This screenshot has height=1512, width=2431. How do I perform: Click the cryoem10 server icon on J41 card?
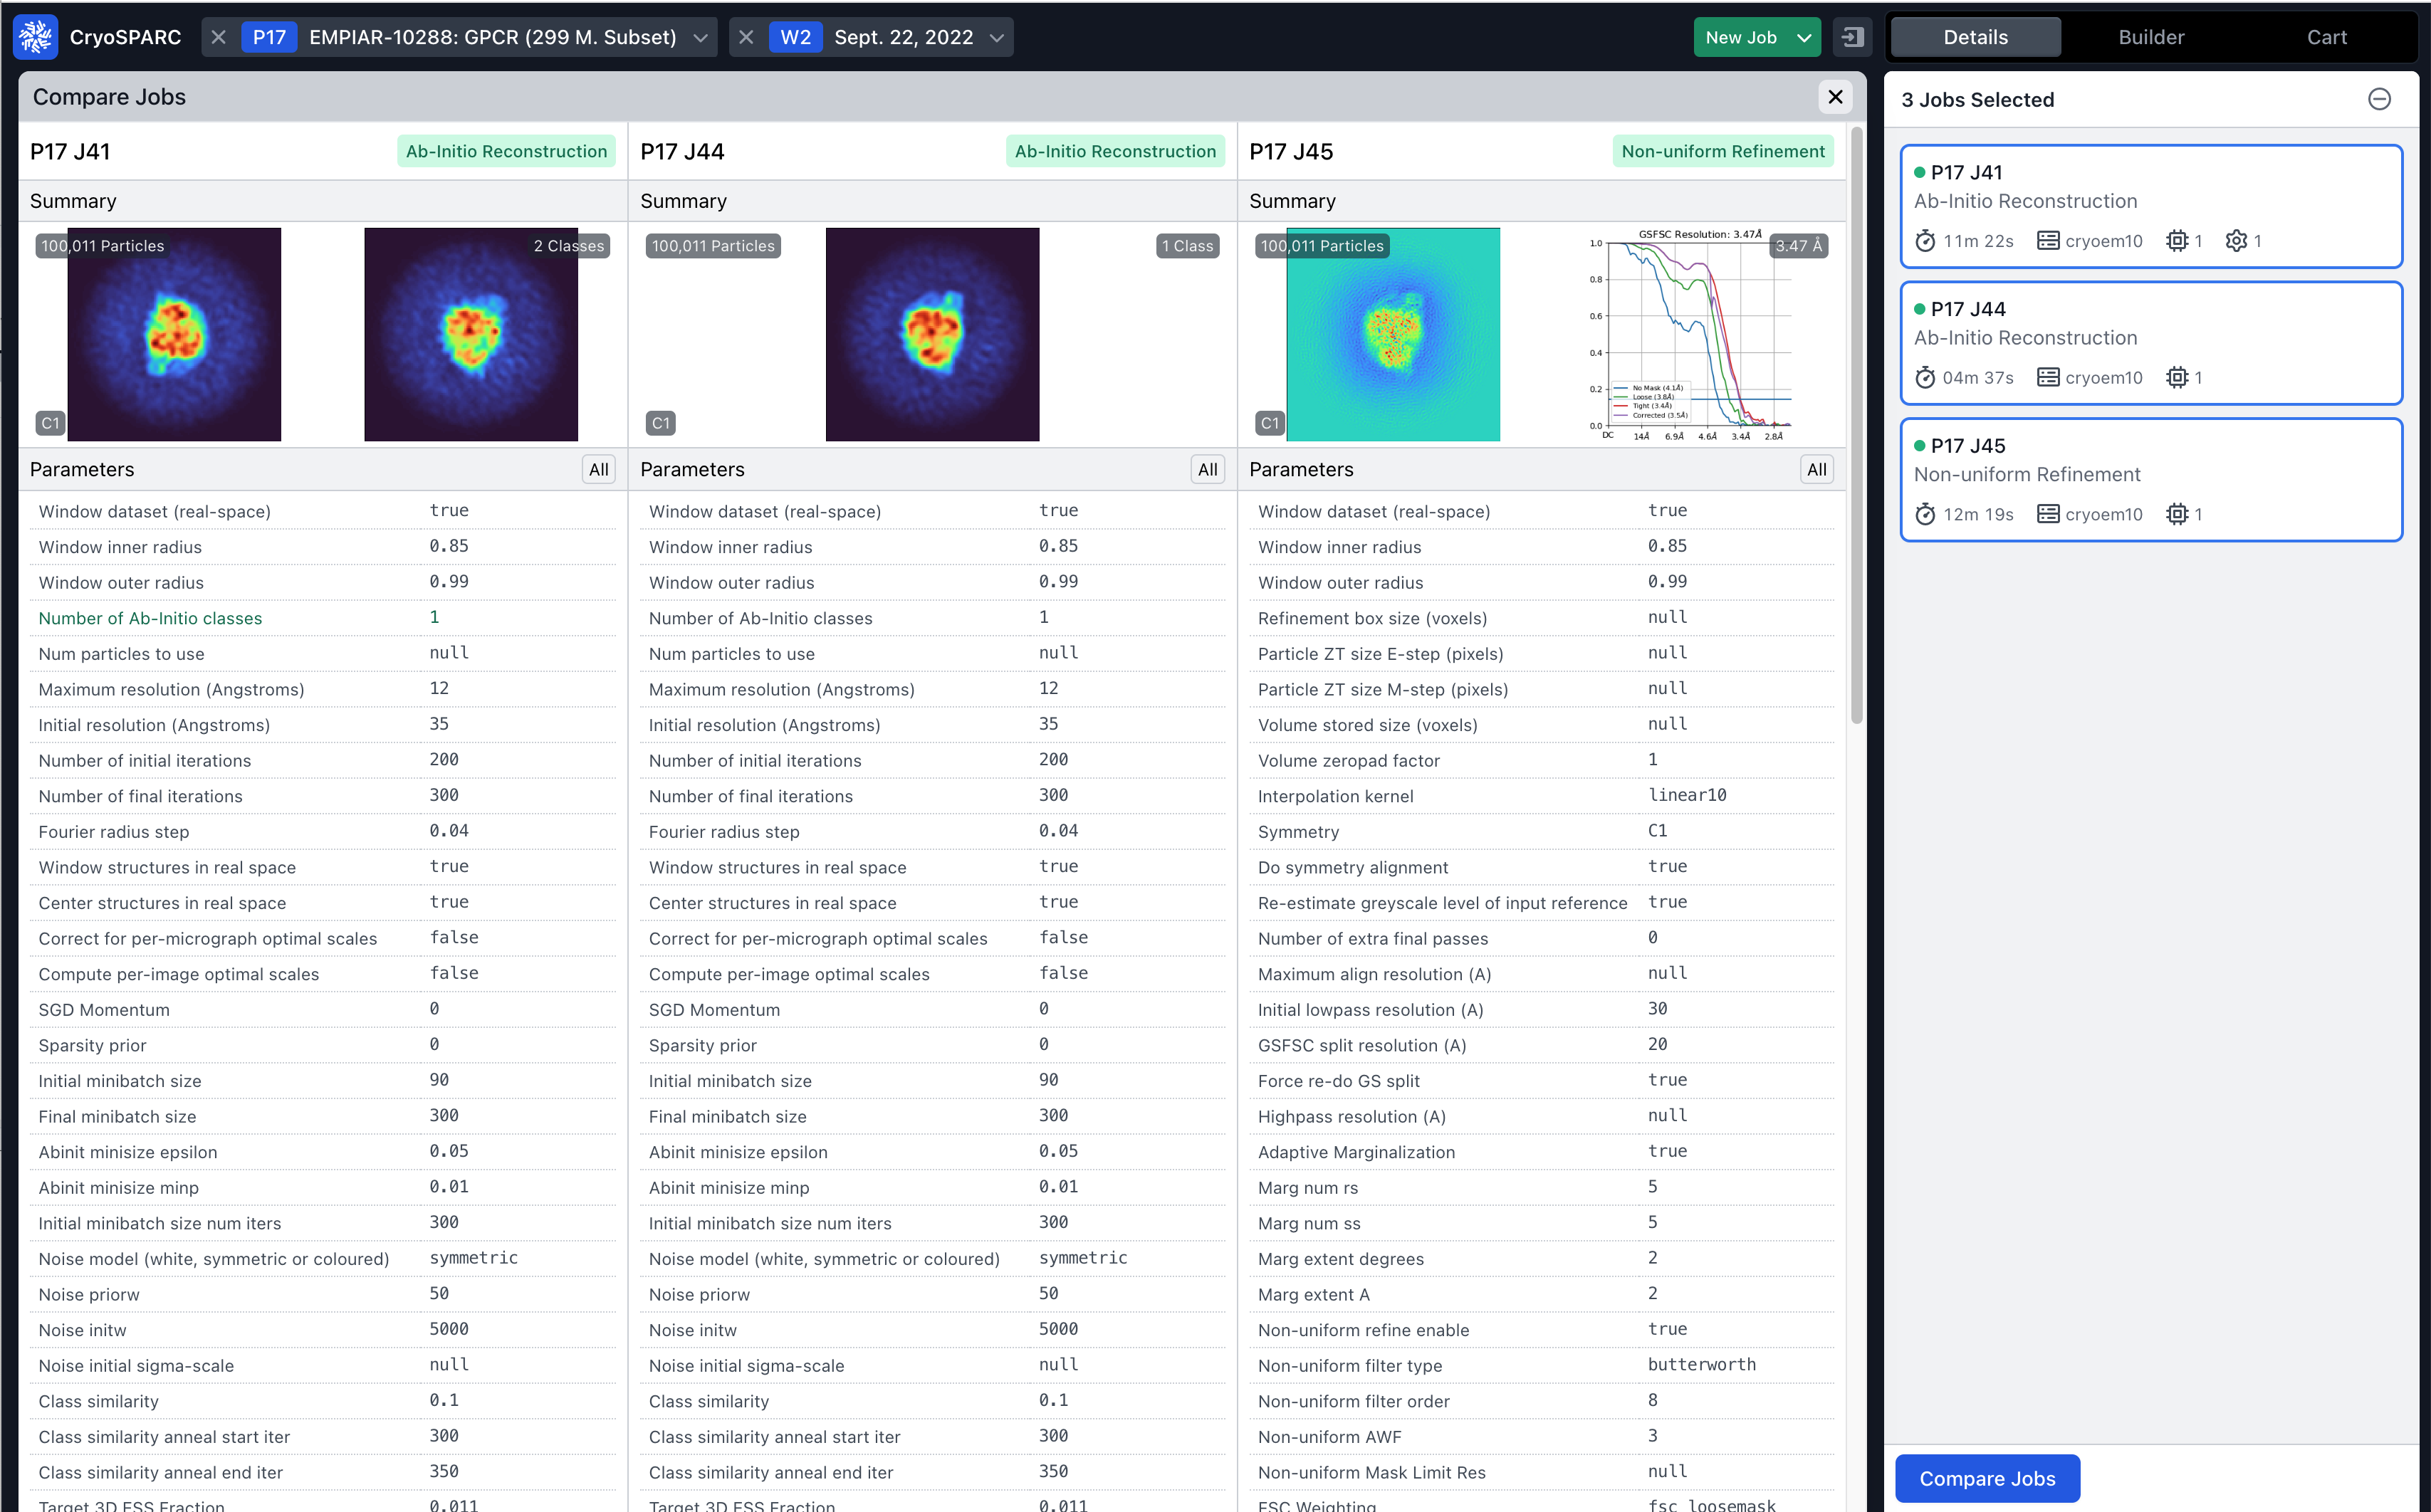click(x=2048, y=241)
